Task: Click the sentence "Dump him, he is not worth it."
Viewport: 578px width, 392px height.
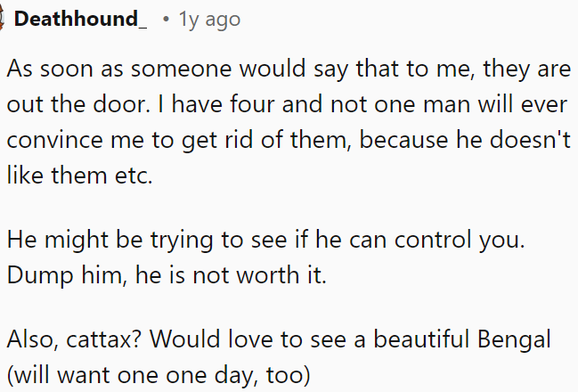Action: pos(167,275)
